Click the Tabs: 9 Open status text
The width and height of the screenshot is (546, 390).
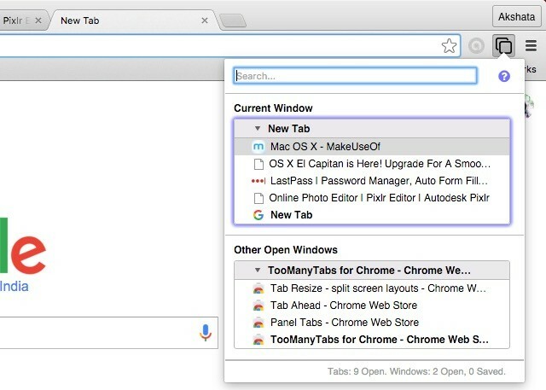[x=416, y=371]
